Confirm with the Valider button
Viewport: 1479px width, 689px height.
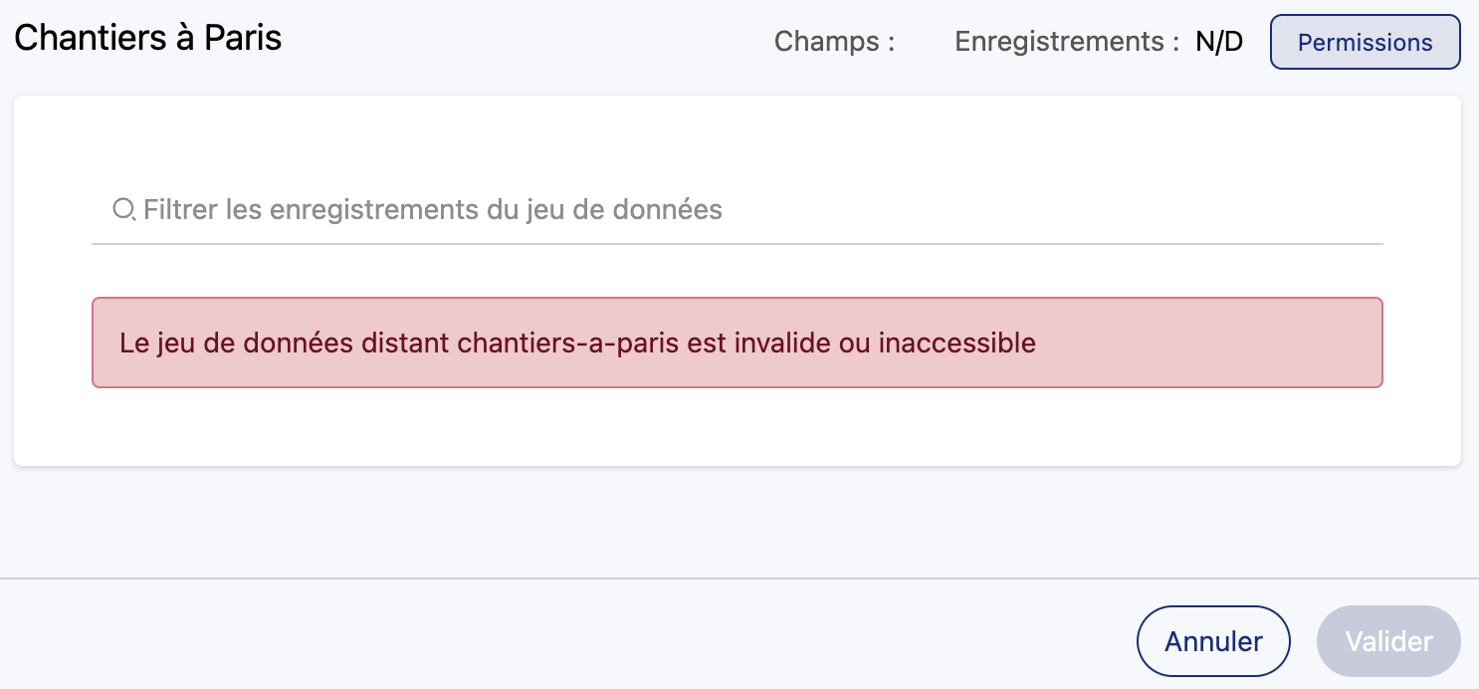click(1388, 641)
